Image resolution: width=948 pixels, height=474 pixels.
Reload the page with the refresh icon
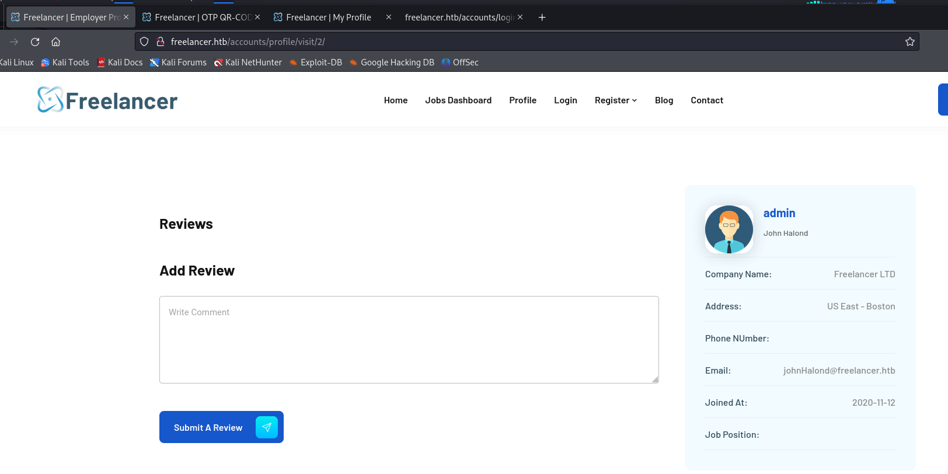35,42
